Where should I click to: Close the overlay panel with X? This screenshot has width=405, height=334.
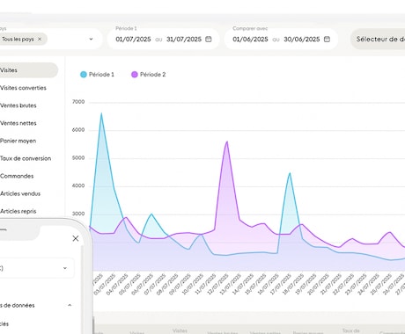(x=76, y=238)
